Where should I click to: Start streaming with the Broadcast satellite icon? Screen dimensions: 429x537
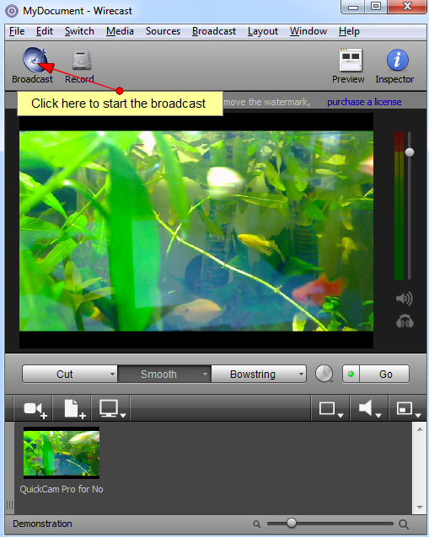(35, 60)
